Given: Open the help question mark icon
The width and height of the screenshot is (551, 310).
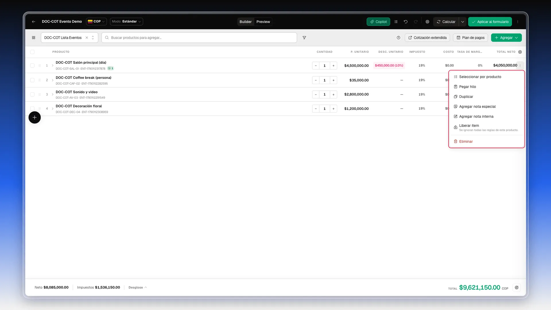Looking at the screenshot, I should point(398,38).
